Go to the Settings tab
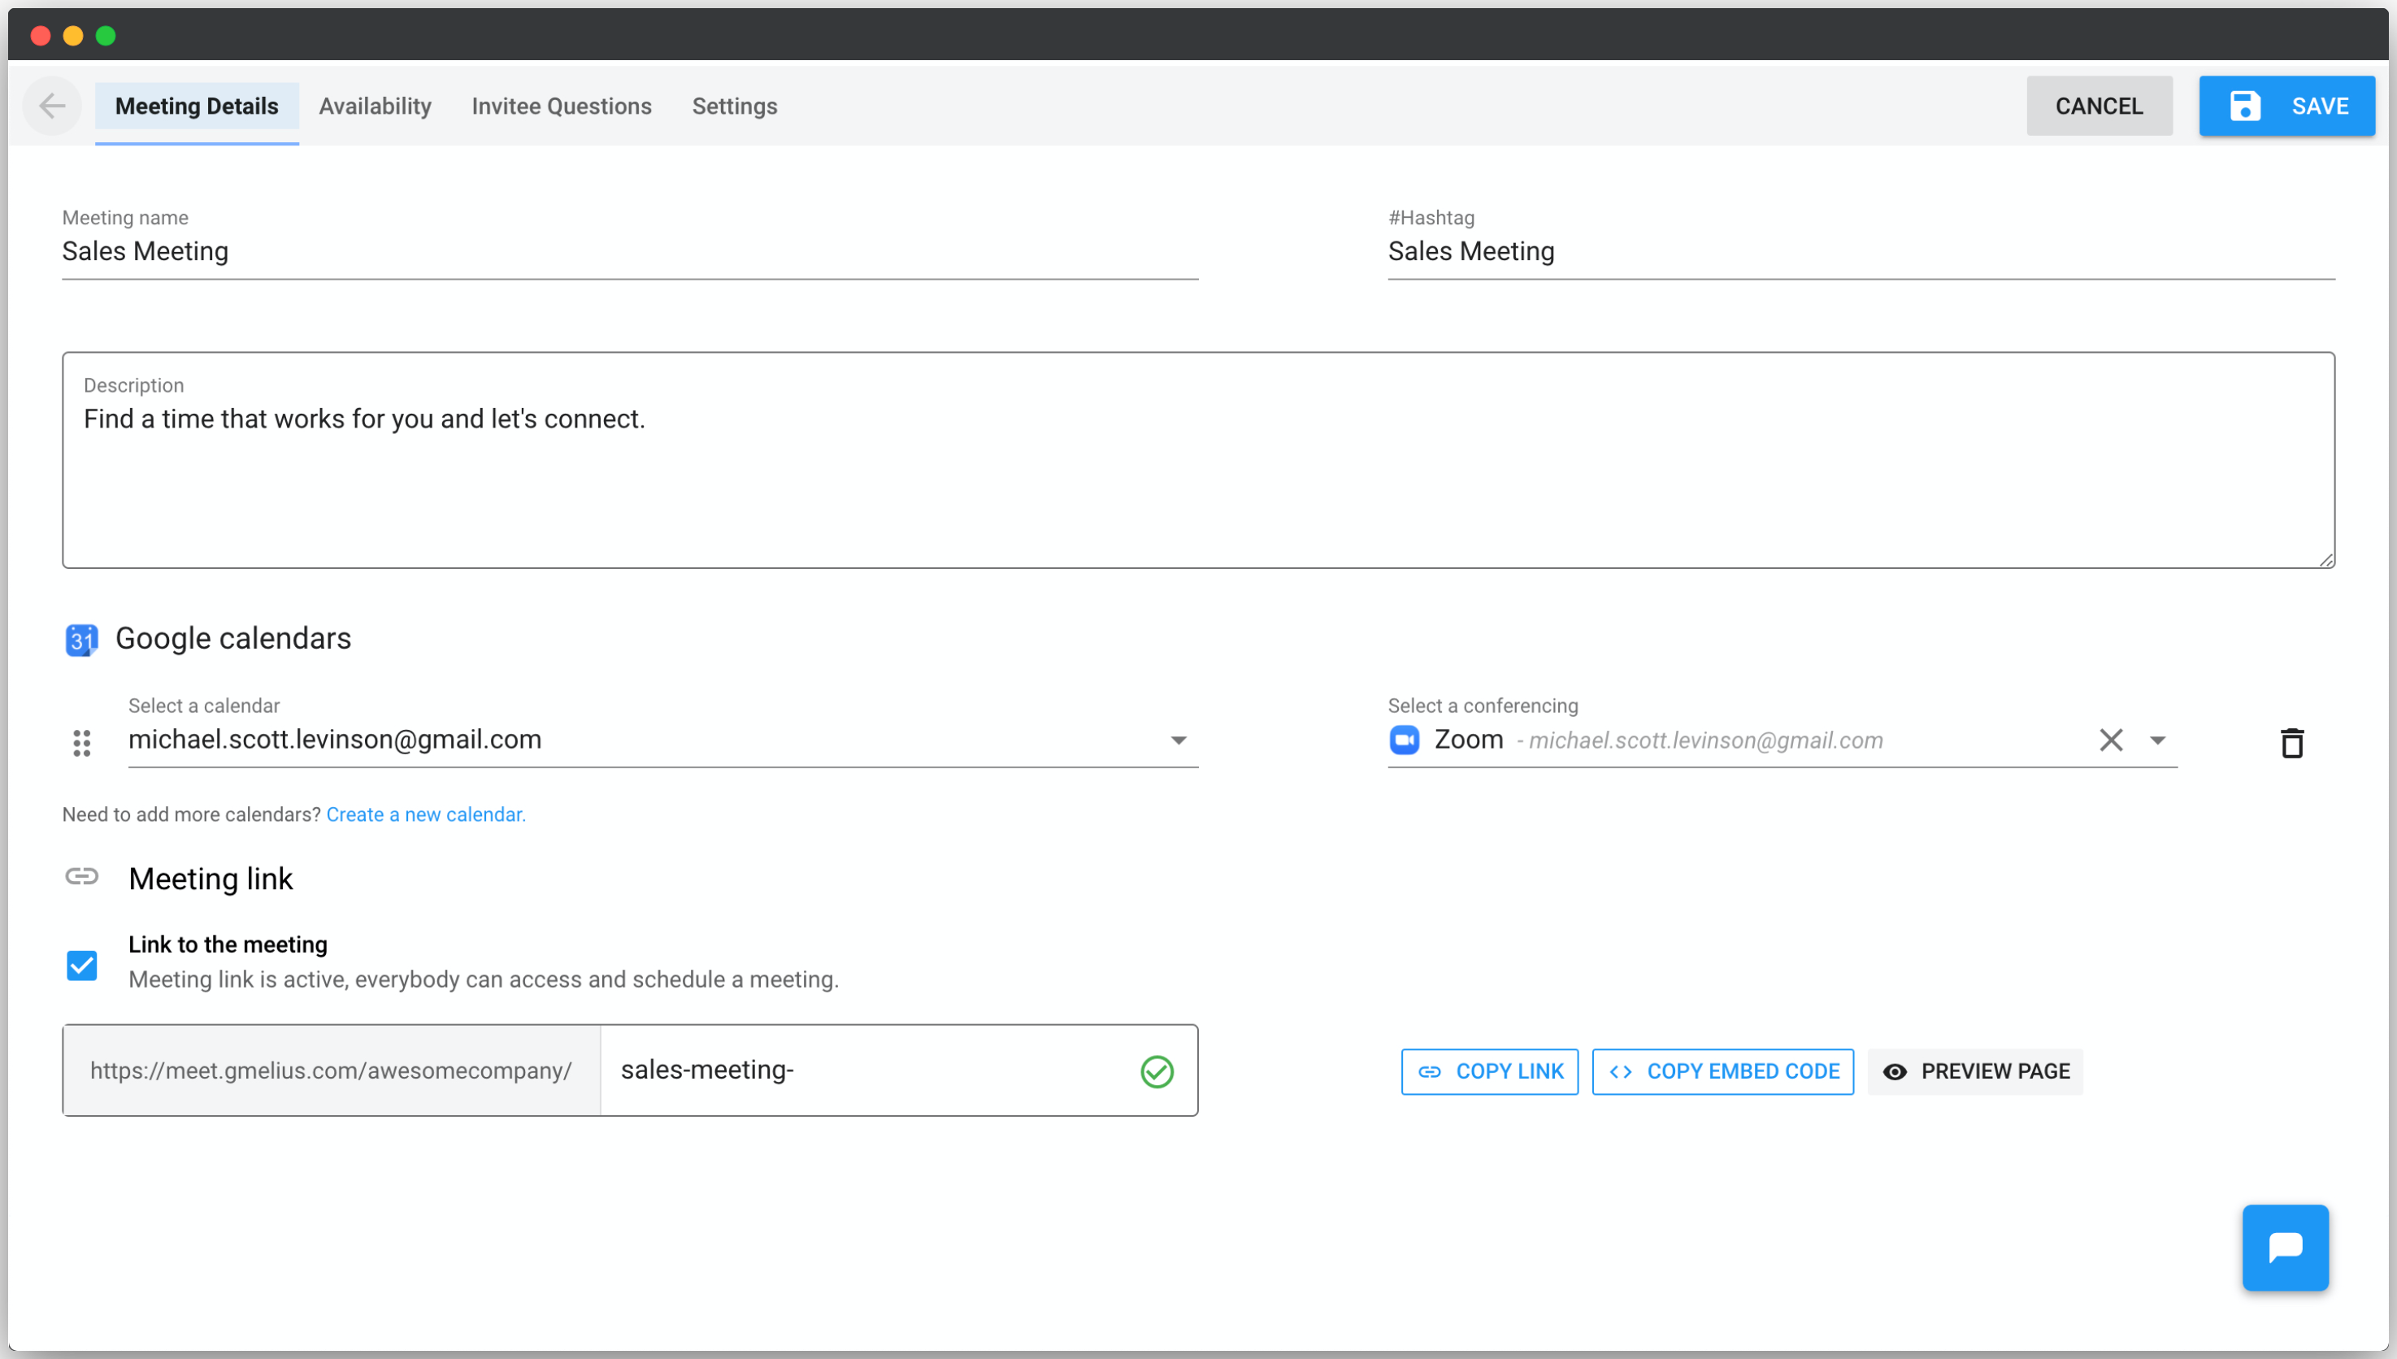This screenshot has width=2397, height=1359. [735, 106]
